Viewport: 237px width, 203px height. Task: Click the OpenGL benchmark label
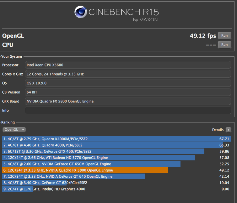(13, 36)
